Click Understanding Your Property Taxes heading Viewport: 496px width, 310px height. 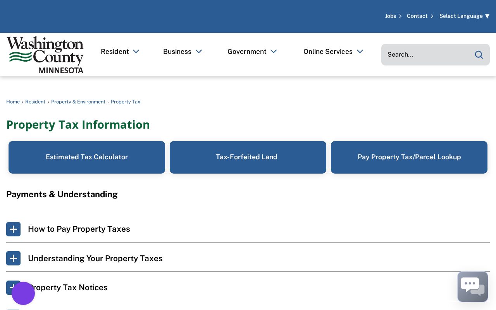click(95, 258)
